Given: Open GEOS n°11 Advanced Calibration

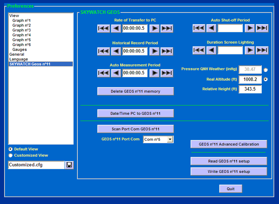Looking at the screenshot, I should point(229,144).
